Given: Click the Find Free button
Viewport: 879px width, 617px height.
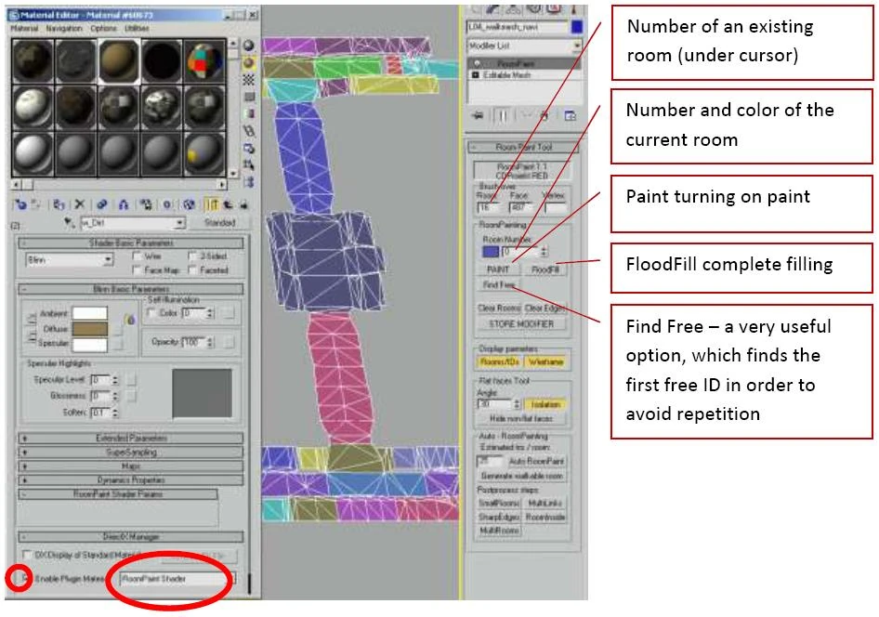Looking at the screenshot, I should pyautogui.click(x=498, y=284).
